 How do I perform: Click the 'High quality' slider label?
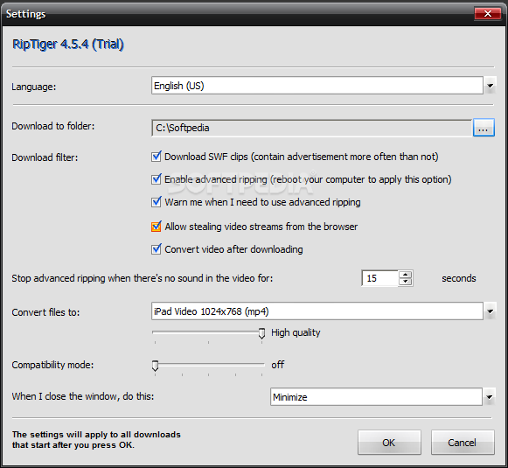296,333
